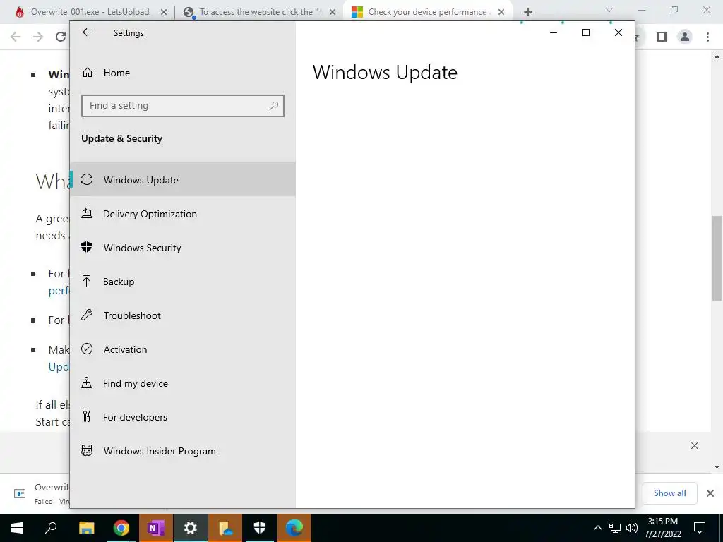Click the Home house icon
Image resolution: width=723 pixels, height=542 pixels.
[x=87, y=73]
